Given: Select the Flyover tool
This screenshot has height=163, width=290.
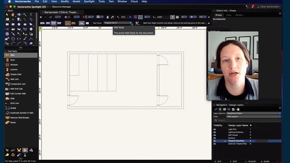Looking at the screenshot, I should tap(19, 14).
